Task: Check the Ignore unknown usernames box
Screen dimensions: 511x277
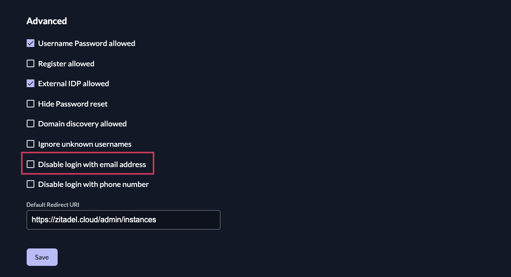Action: [x=31, y=144]
